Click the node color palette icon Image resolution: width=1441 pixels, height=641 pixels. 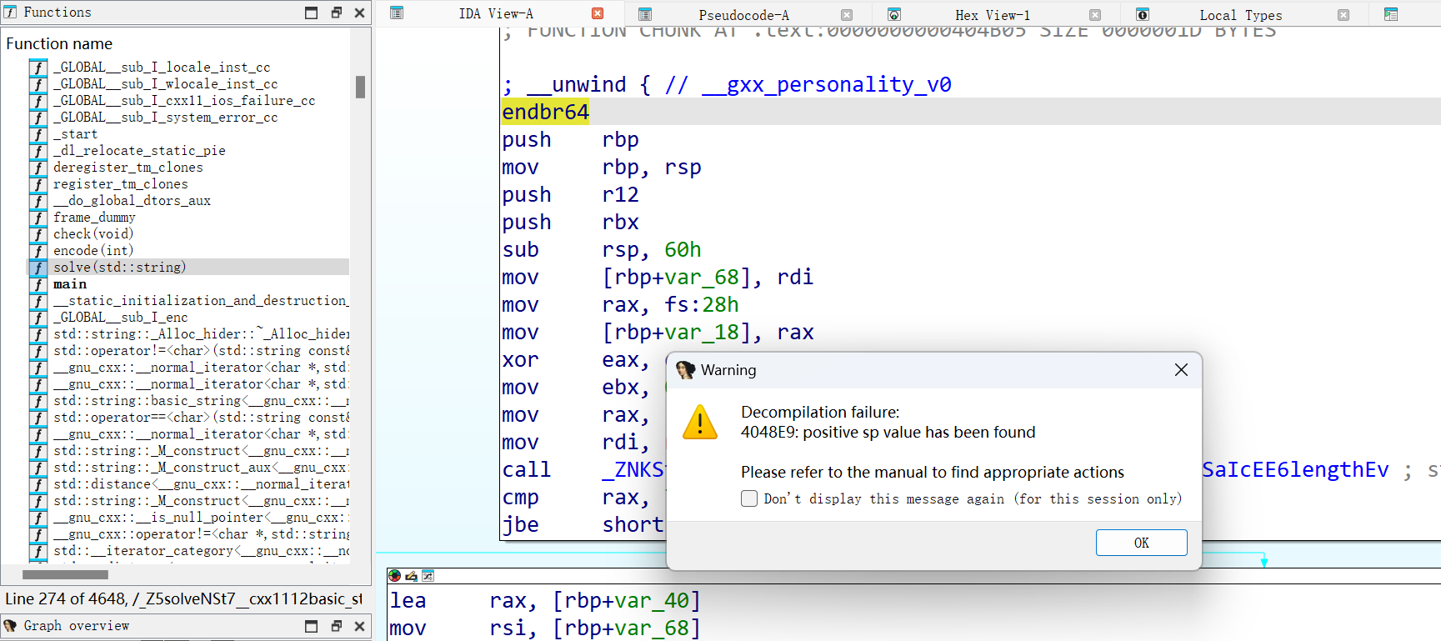[395, 576]
